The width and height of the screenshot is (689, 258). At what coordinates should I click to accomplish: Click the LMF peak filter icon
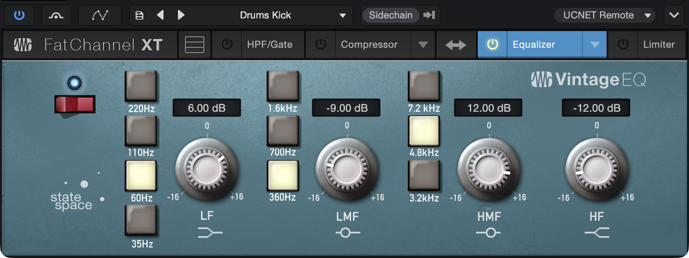(348, 233)
